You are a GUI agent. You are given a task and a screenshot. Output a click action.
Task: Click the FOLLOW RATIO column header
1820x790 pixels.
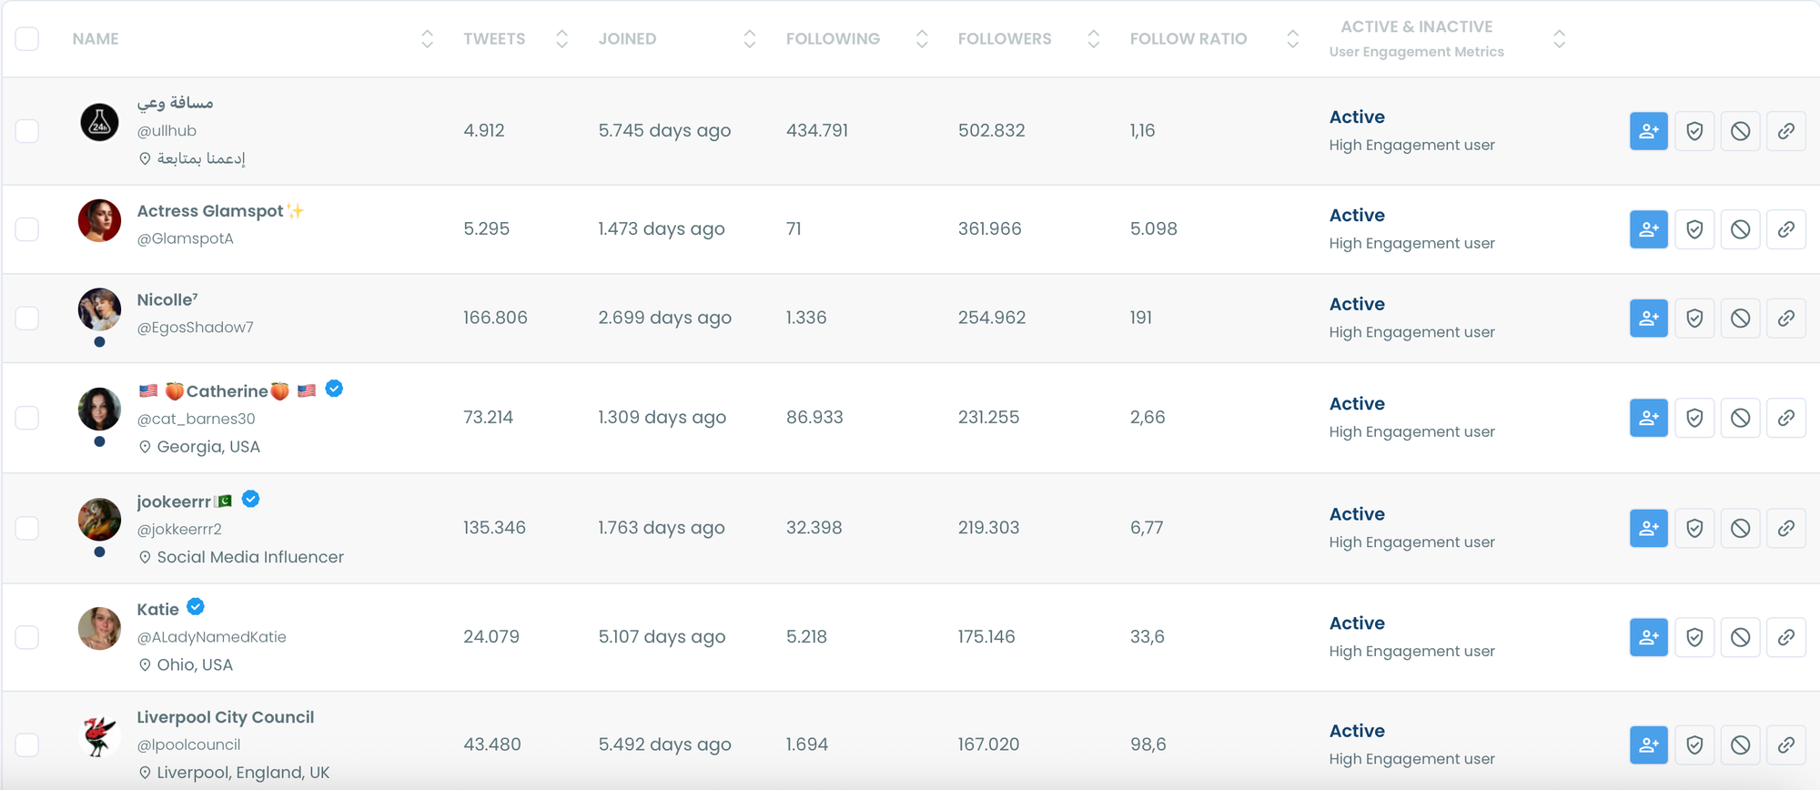pyautogui.click(x=1188, y=39)
